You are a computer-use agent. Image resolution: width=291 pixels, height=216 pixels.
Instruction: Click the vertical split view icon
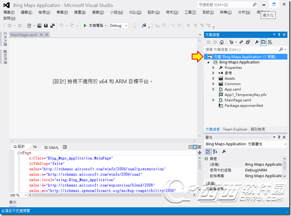[x=190, y=147]
